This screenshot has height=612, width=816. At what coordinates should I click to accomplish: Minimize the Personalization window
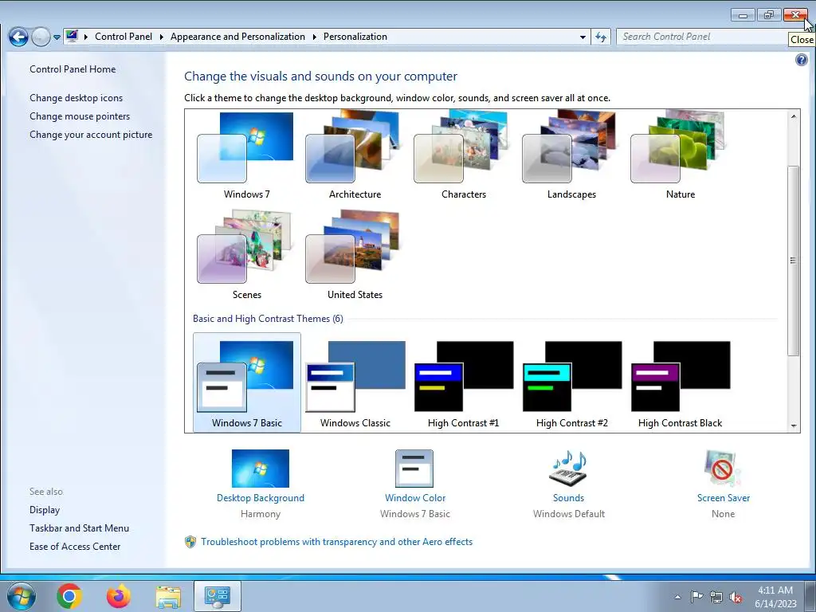(743, 15)
